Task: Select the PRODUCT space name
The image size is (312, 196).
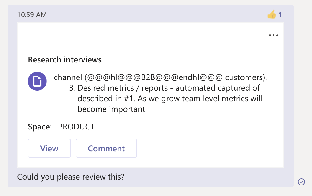Action: click(76, 127)
